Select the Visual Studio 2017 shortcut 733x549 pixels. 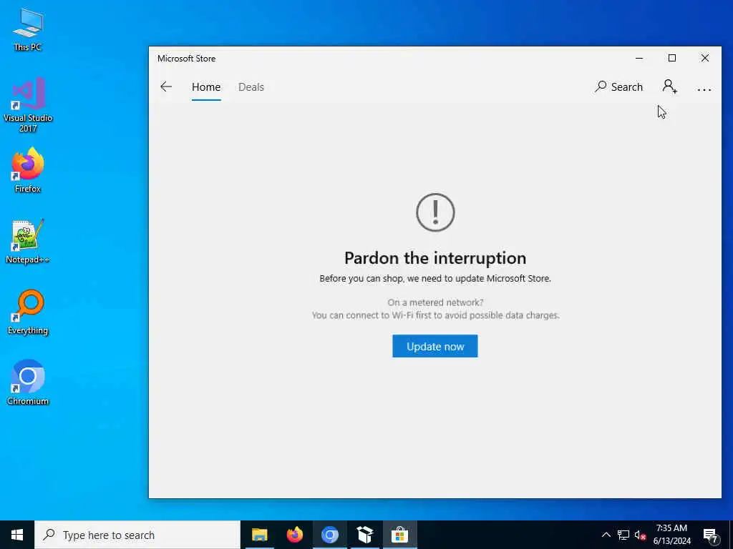tap(28, 106)
